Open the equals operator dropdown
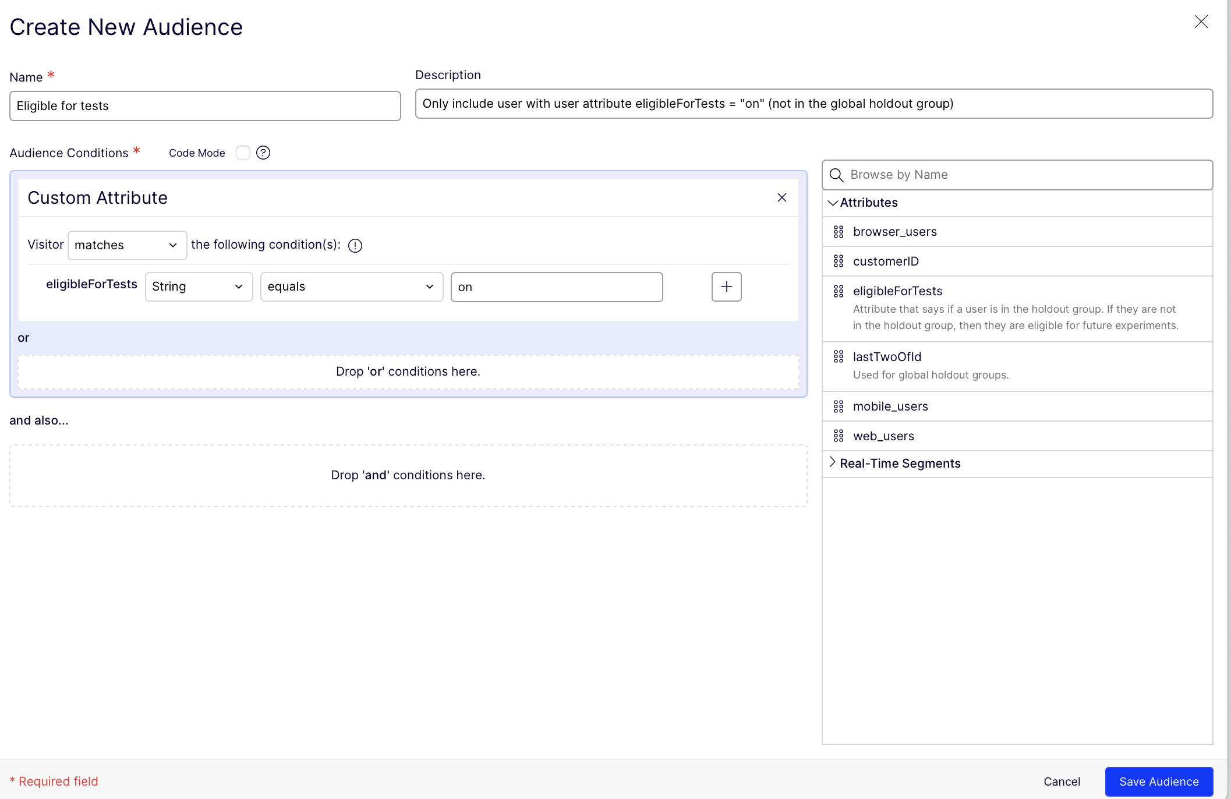This screenshot has width=1231, height=799. (x=351, y=287)
